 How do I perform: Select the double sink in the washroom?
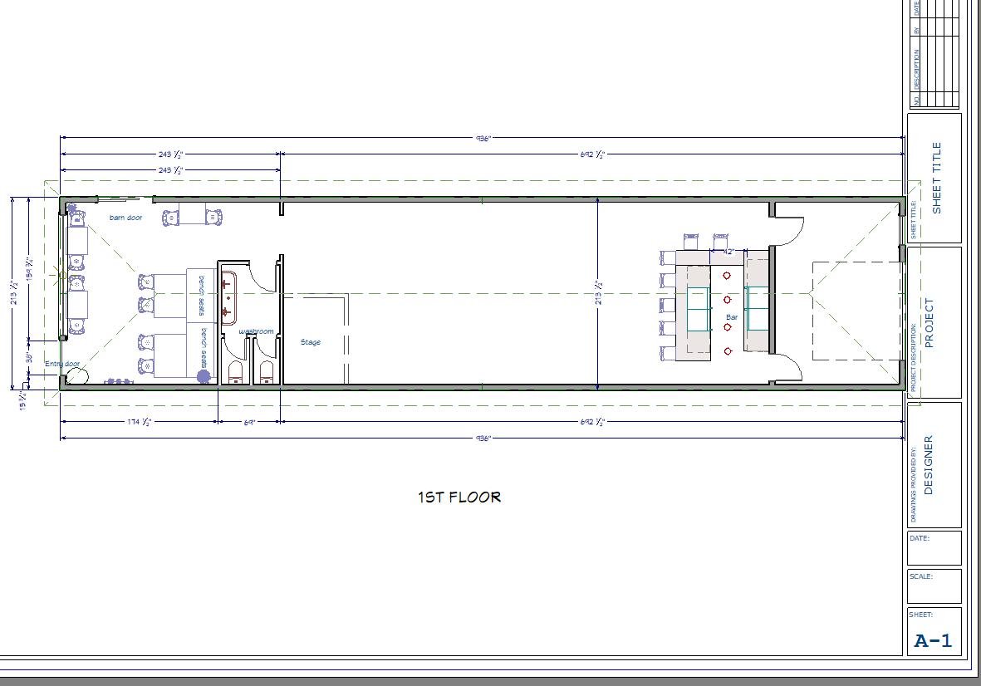click(228, 296)
